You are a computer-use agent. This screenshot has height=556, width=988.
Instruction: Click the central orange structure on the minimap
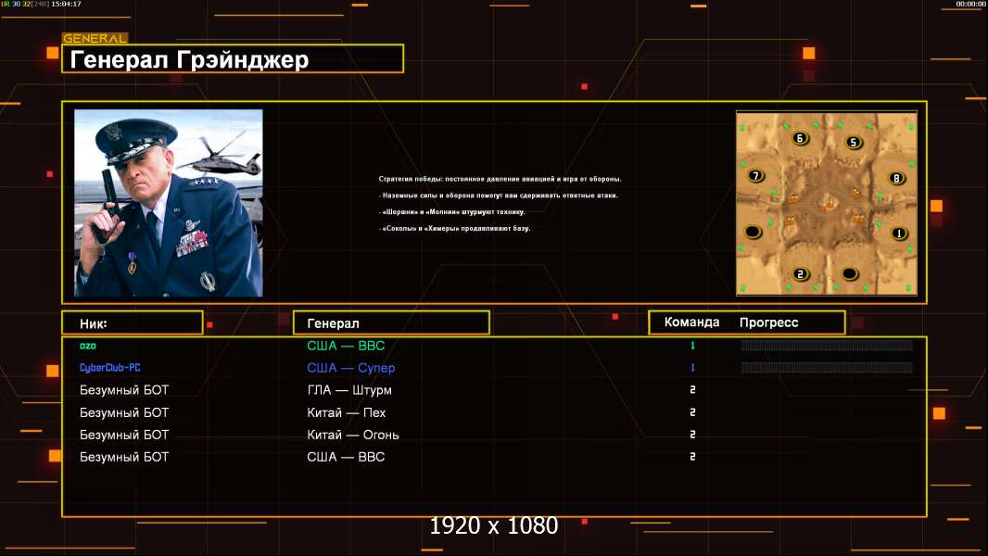click(x=828, y=203)
